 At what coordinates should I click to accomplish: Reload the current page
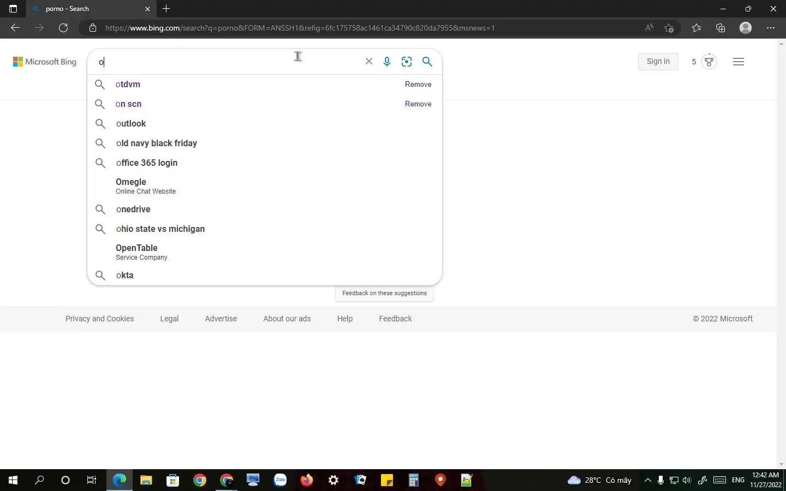[63, 28]
